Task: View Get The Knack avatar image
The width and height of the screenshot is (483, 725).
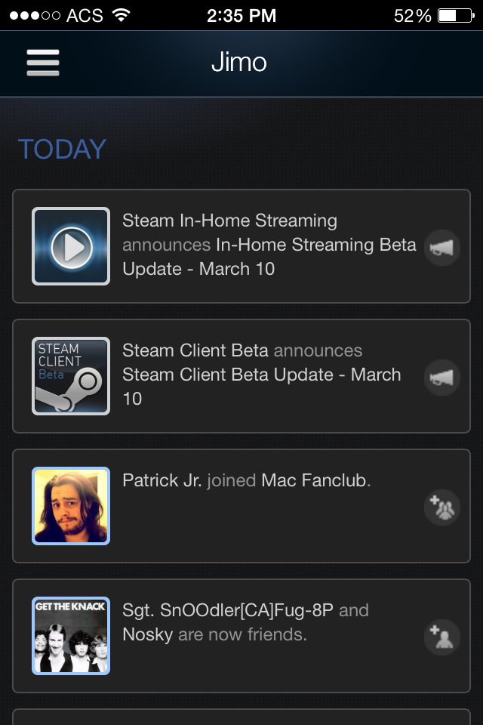Action: tap(71, 636)
